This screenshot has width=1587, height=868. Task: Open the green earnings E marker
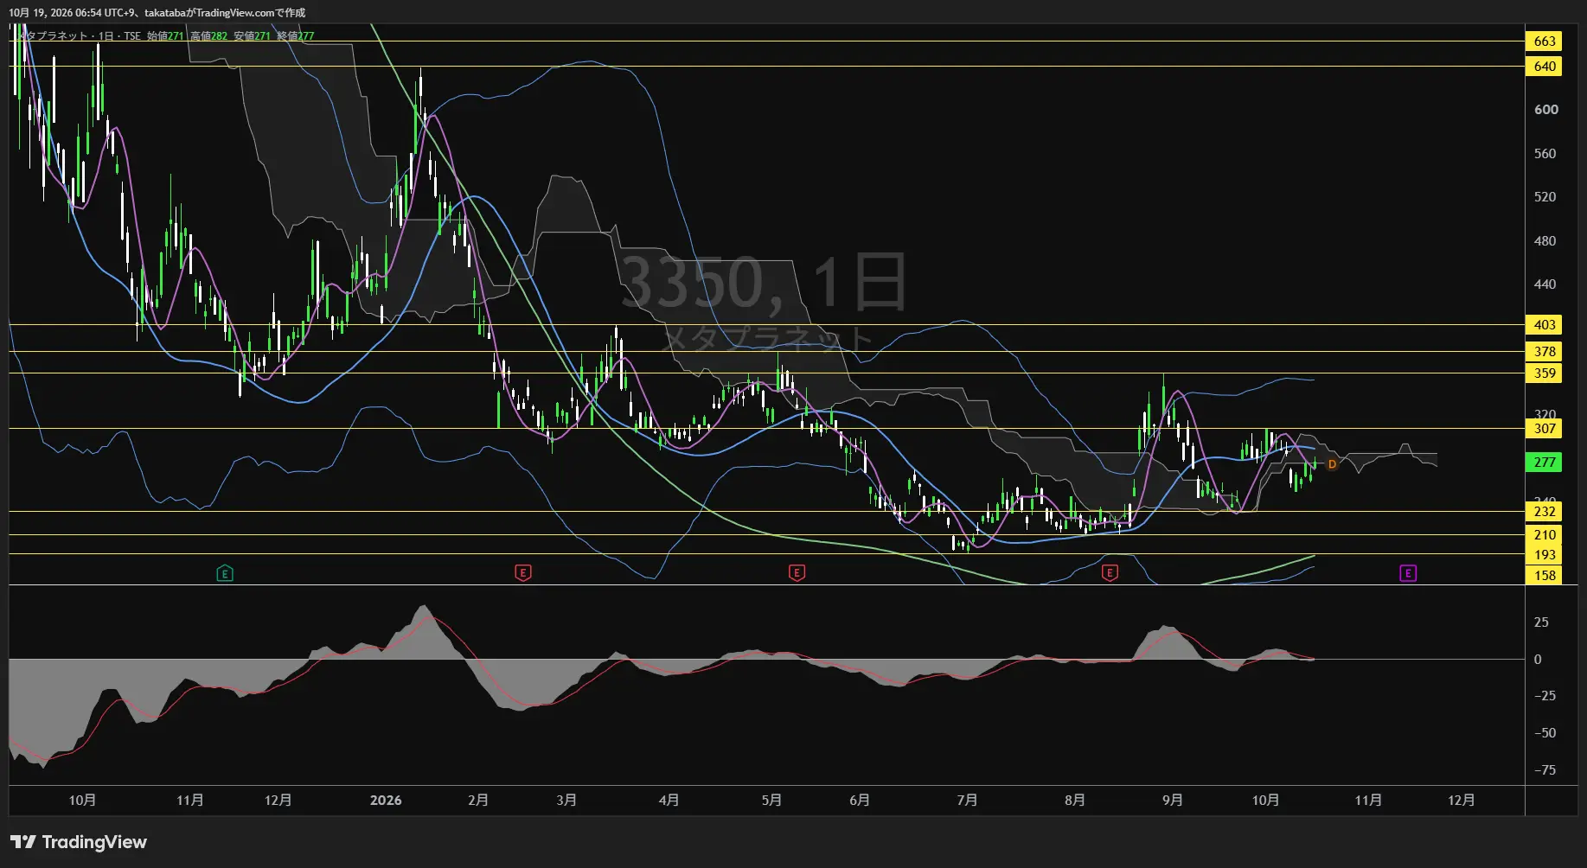[225, 573]
